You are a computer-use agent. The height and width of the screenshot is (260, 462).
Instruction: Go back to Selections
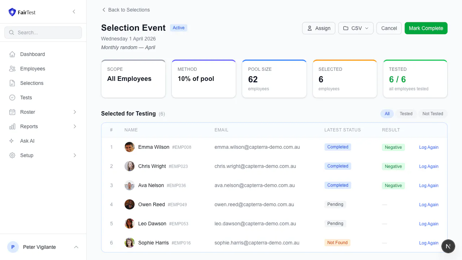tap(126, 10)
